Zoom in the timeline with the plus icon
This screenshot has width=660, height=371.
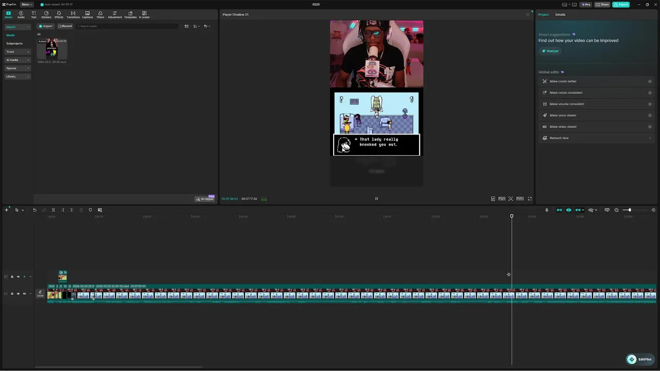[653, 210]
